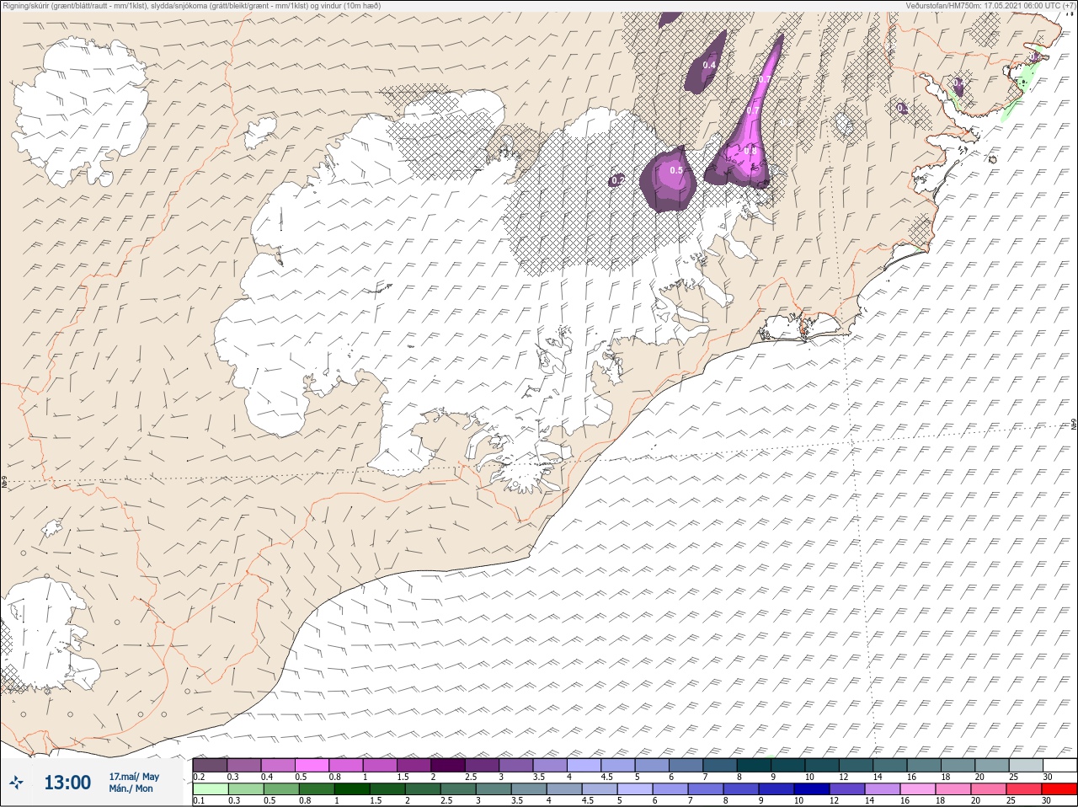This screenshot has width=1078, height=807.
Task: Click the red 30 swatch, lower legend
Action: pyautogui.click(x=1059, y=789)
